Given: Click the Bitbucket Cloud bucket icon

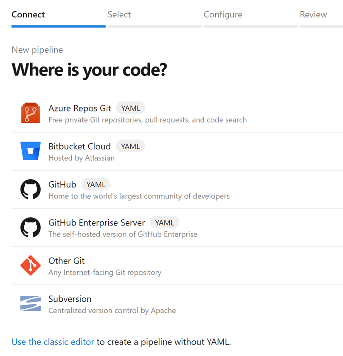Looking at the screenshot, I should (x=30, y=150).
